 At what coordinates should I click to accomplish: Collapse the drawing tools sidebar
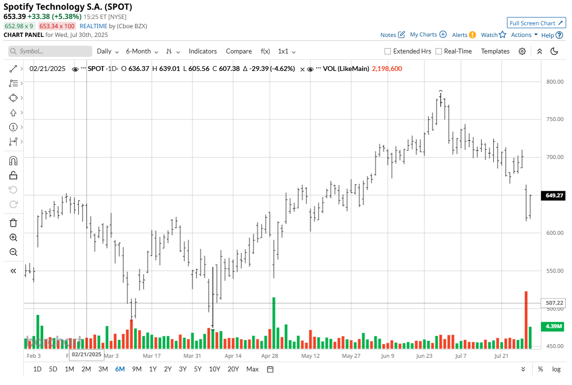(13, 271)
